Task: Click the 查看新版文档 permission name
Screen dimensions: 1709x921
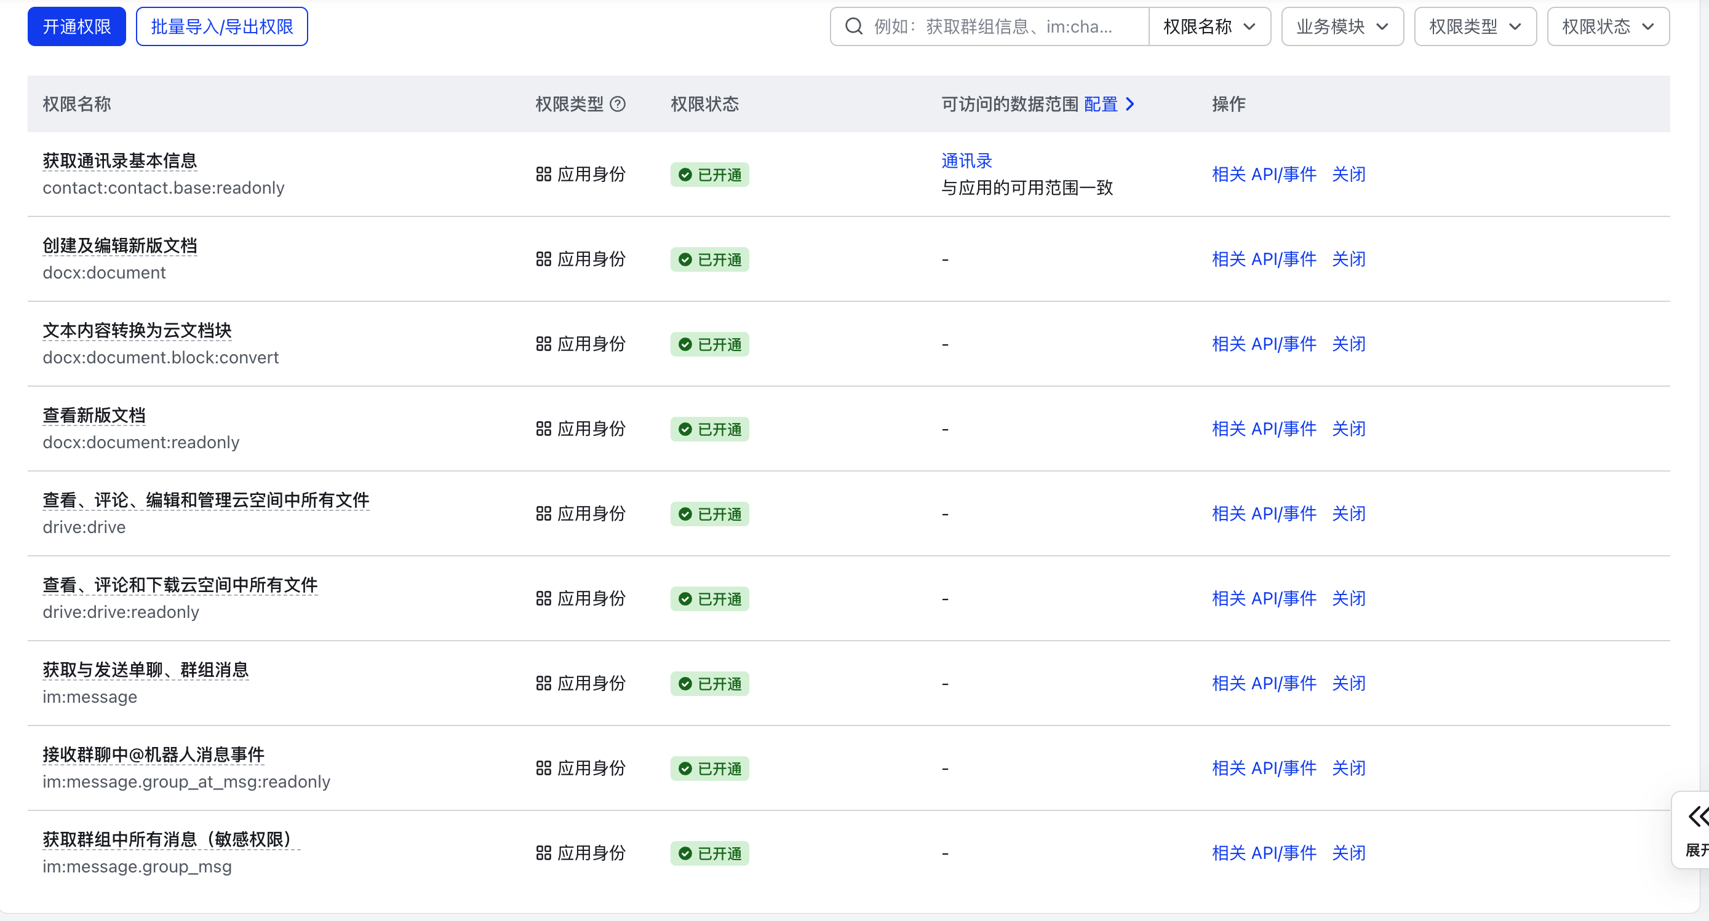Action: 94,415
